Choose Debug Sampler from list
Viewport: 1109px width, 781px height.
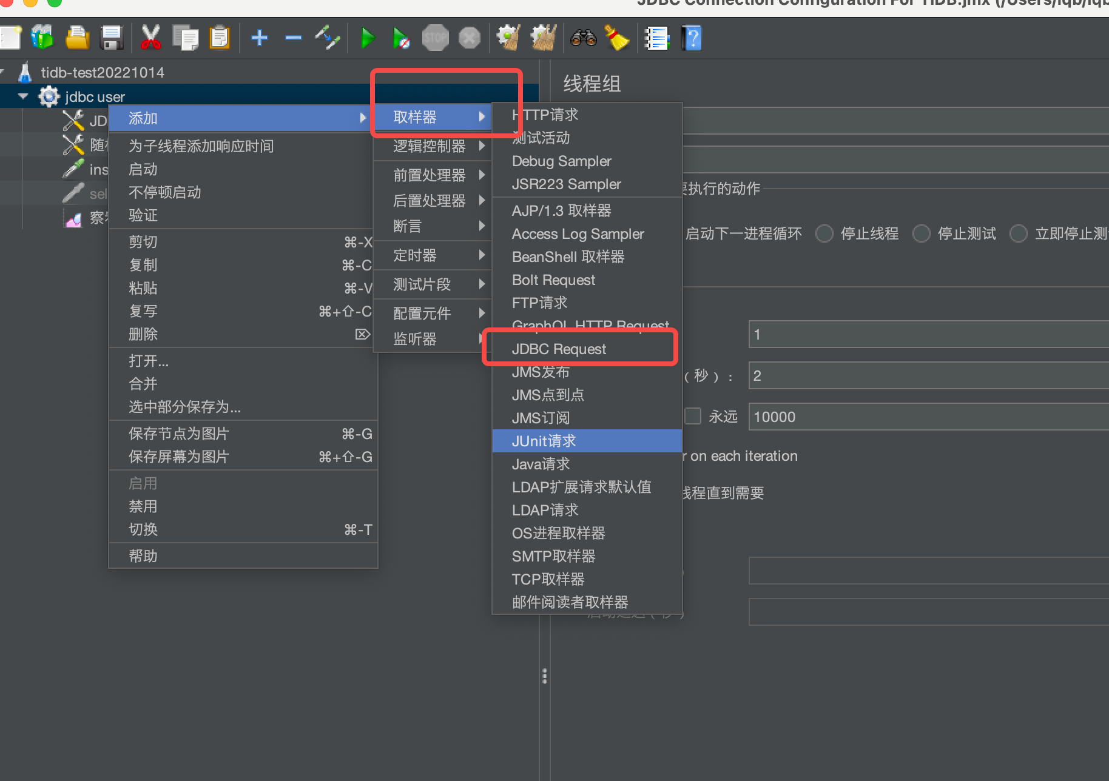pyautogui.click(x=587, y=161)
